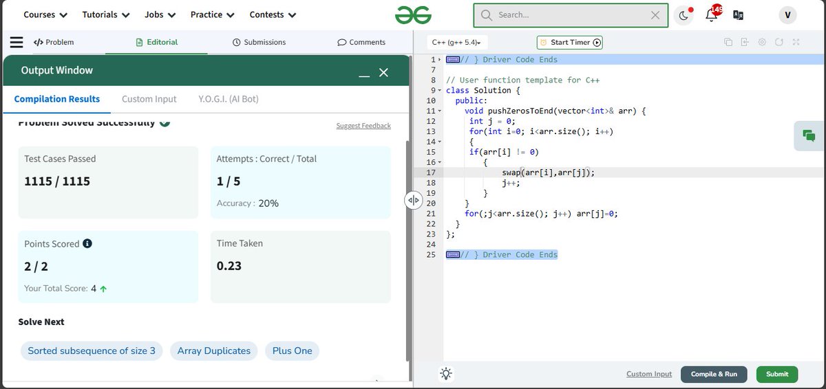Reset code with the refresh icon
The width and height of the screenshot is (826, 389).
[779, 42]
